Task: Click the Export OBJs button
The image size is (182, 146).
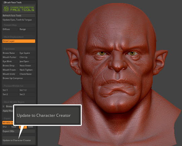Action: tap(19, 131)
